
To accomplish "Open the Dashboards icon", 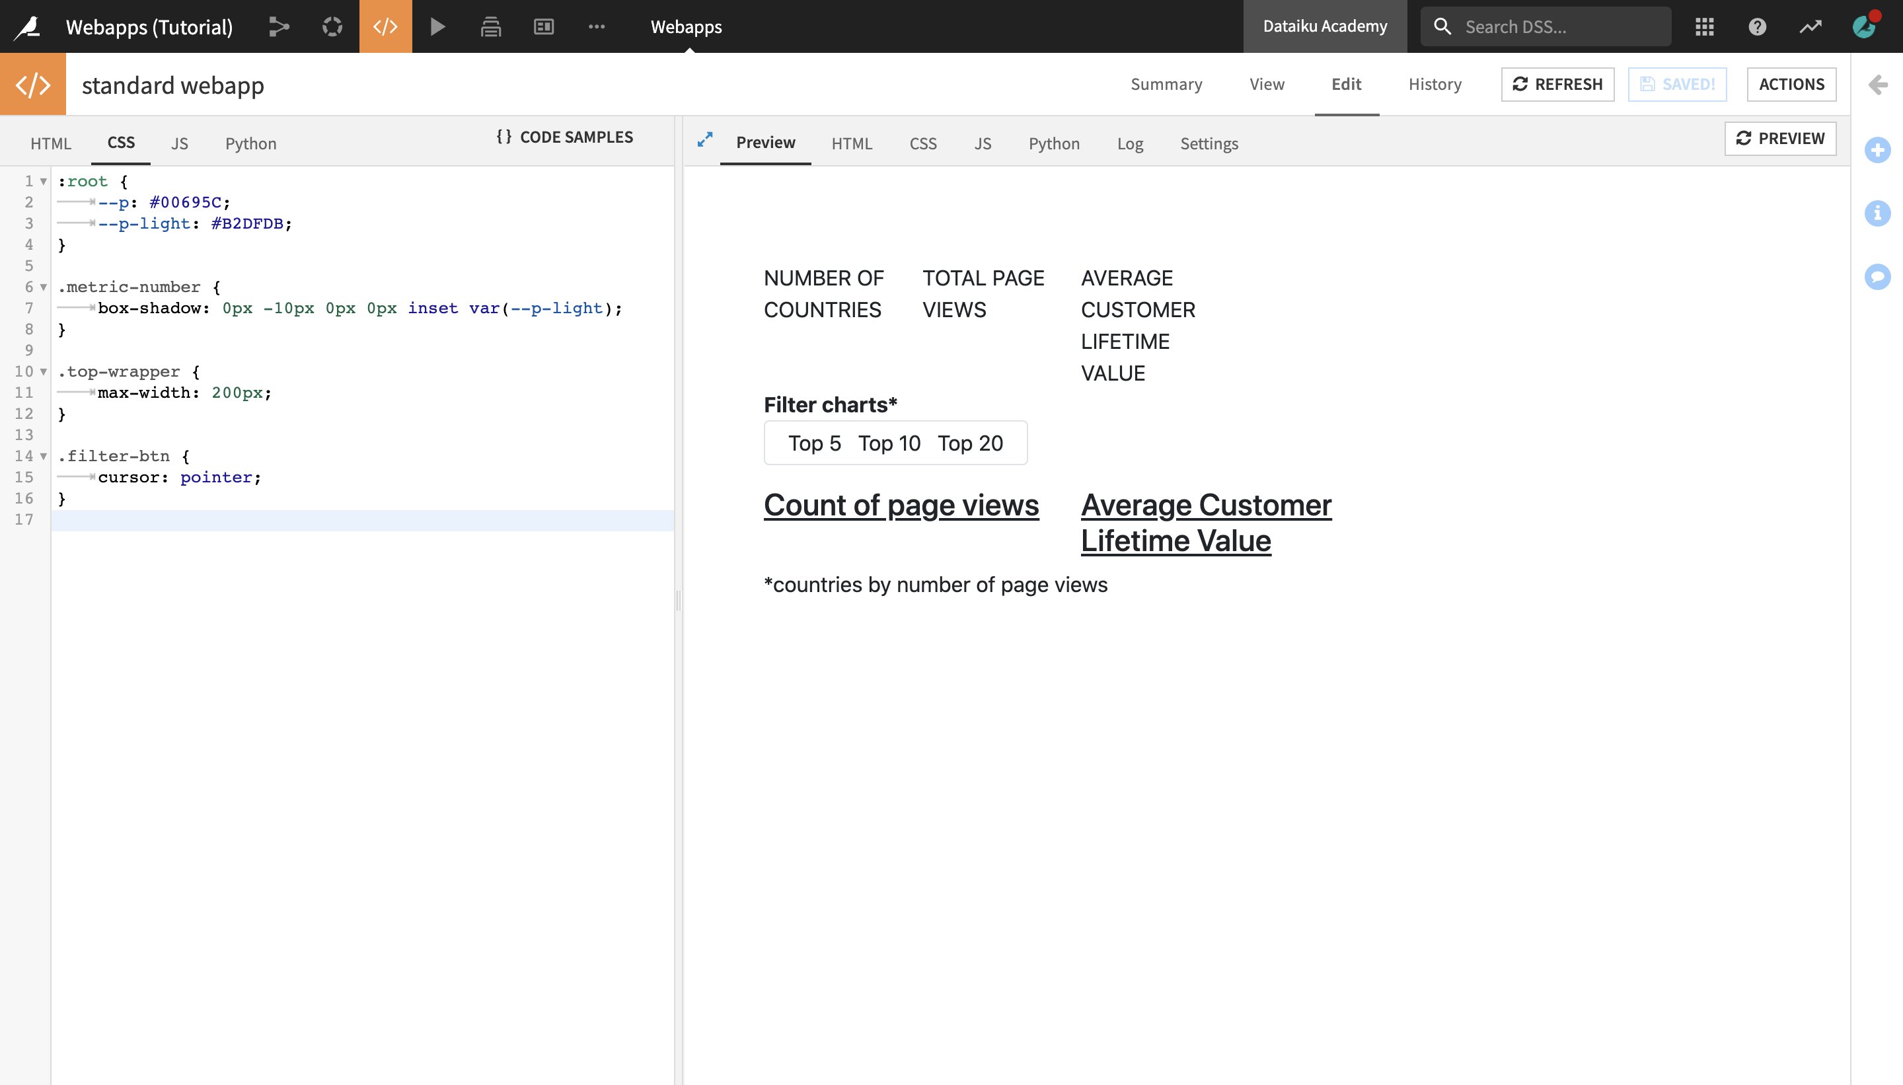I will [544, 27].
